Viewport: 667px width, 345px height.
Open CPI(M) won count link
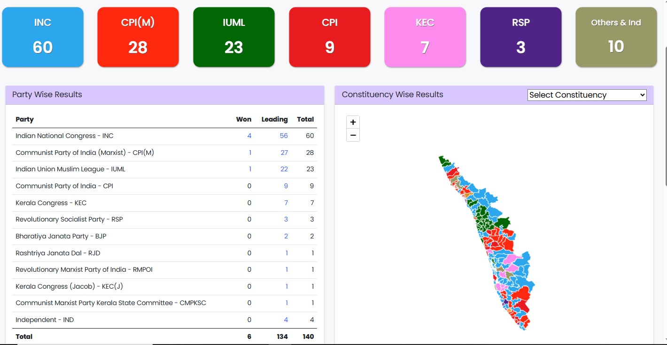250,153
